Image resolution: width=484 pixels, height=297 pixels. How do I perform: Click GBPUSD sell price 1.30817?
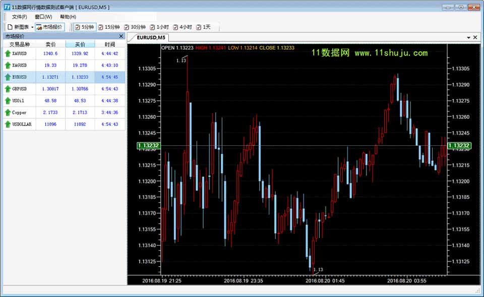pyautogui.click(x=50, y=89)
